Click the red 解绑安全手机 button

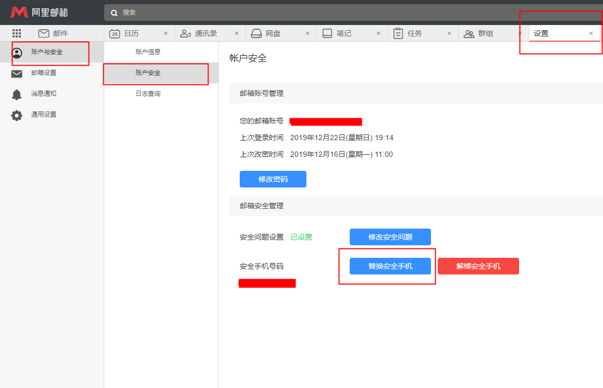click(x=478, y=266)
